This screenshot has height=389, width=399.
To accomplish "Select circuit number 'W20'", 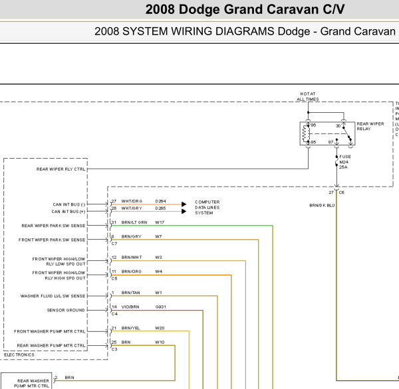I will point(160,328).
